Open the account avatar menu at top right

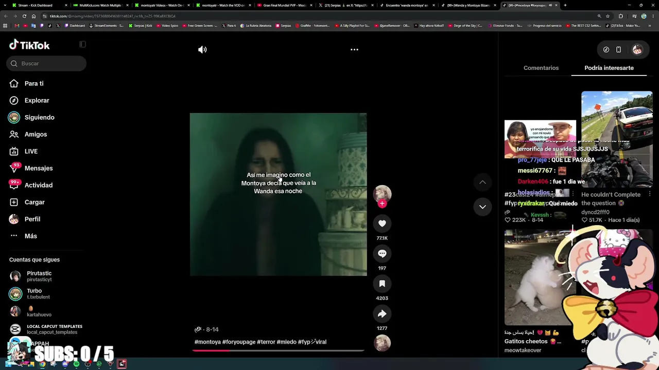(637, 50)
